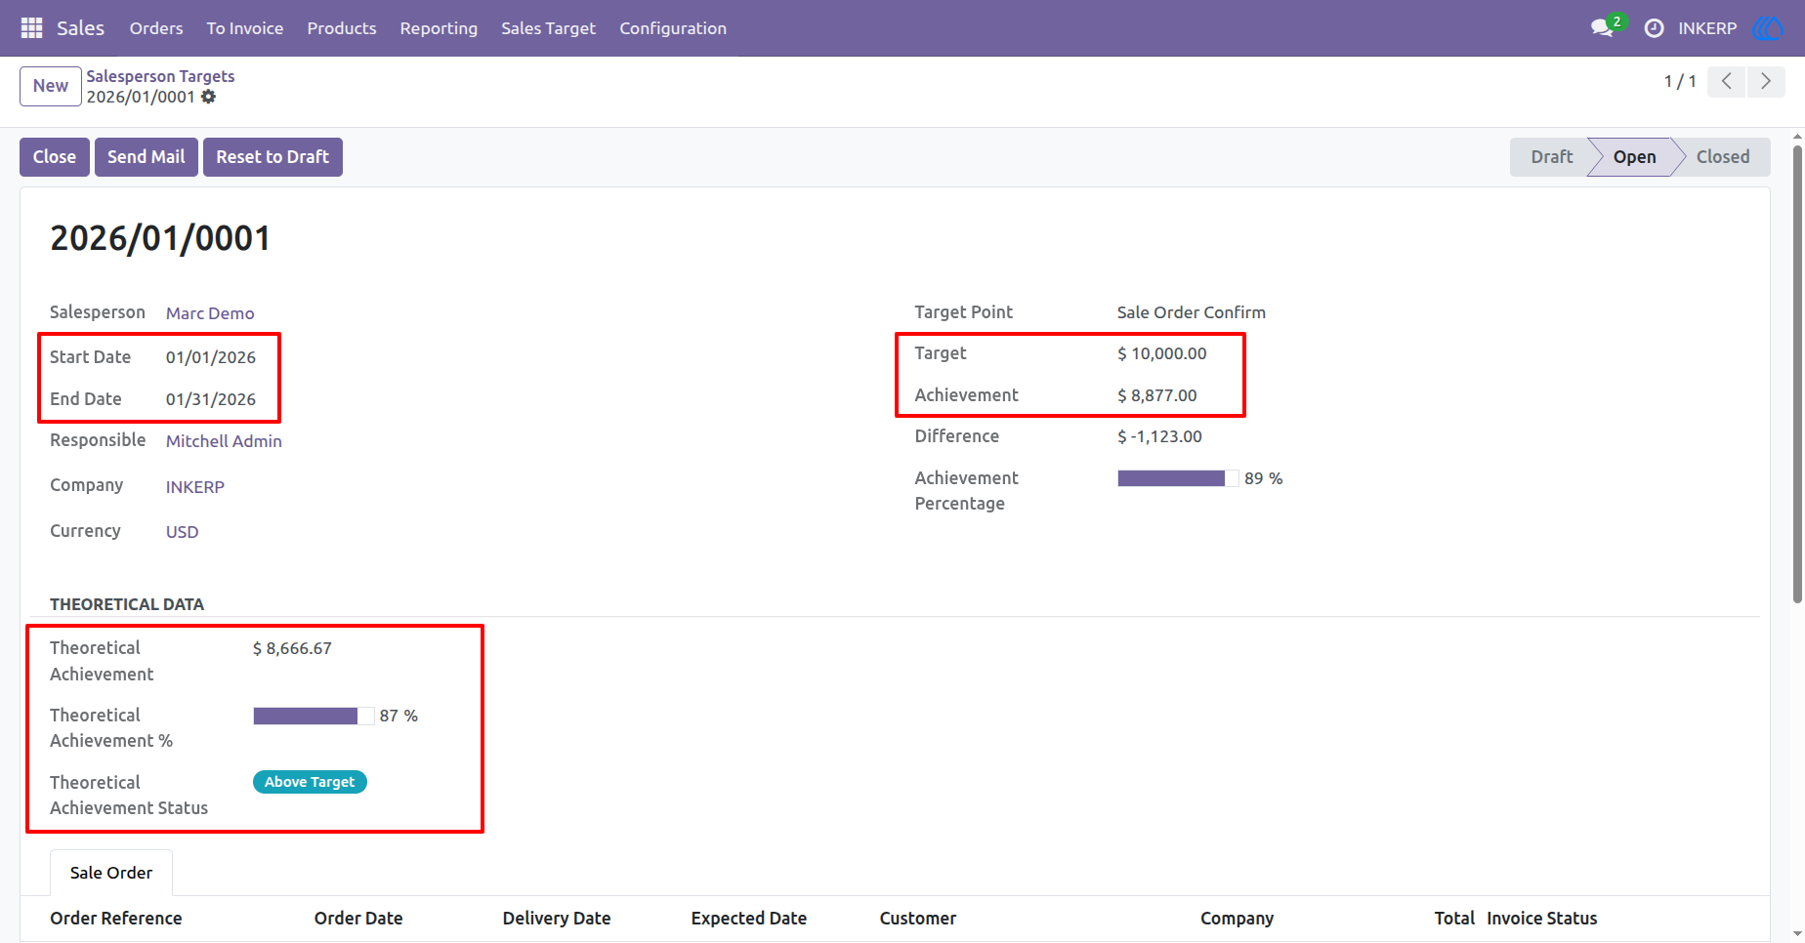Open the Salesperson Targets breadcrumb
The image size is (1805, 943).
[160, 76]
